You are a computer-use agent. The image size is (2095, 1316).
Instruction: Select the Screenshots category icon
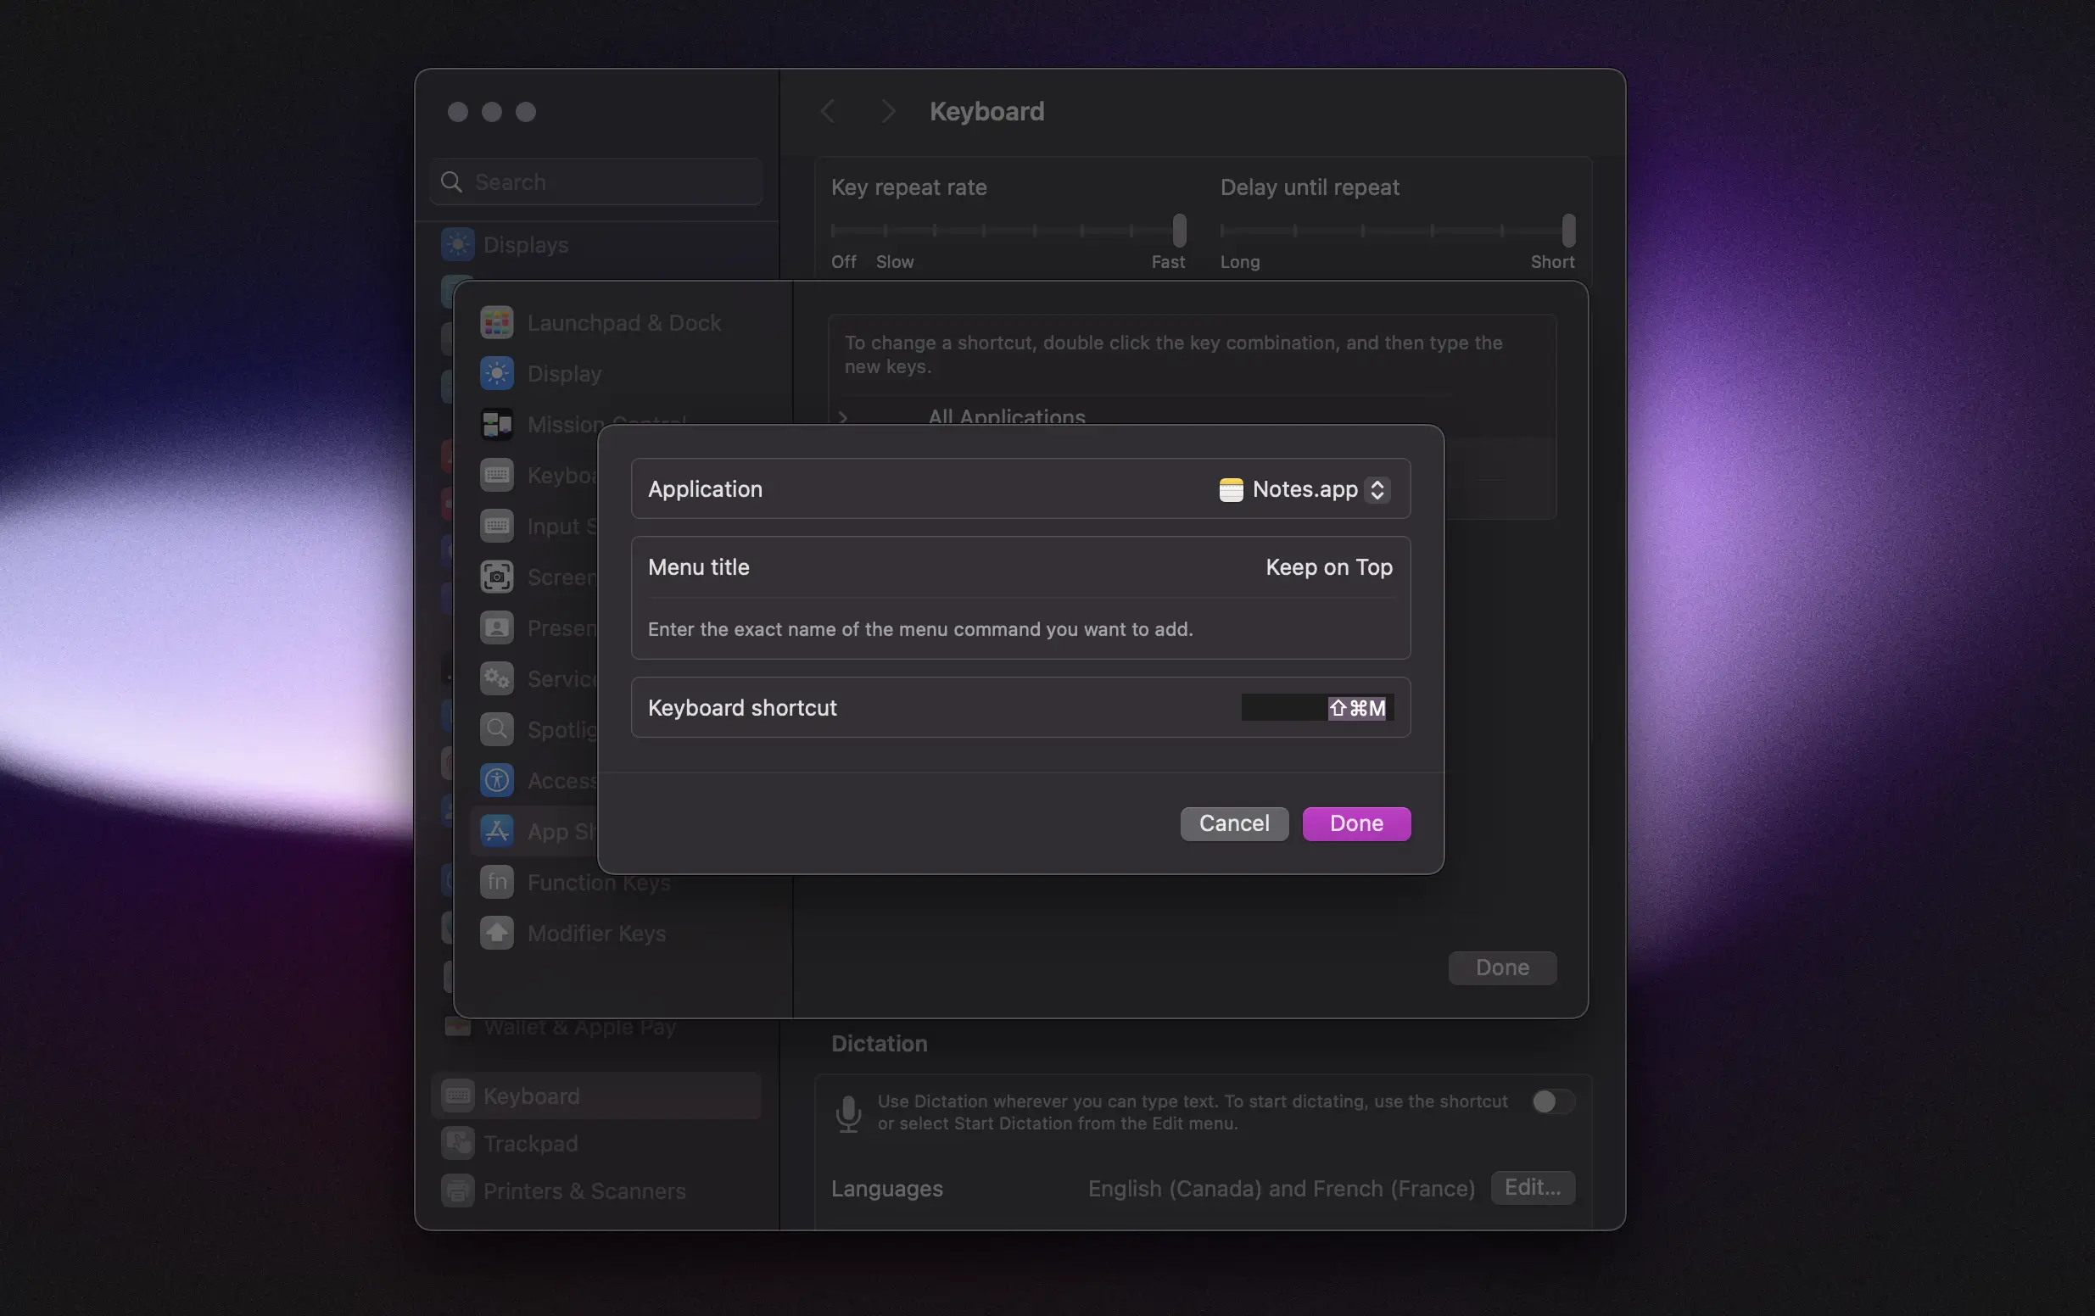497,577
